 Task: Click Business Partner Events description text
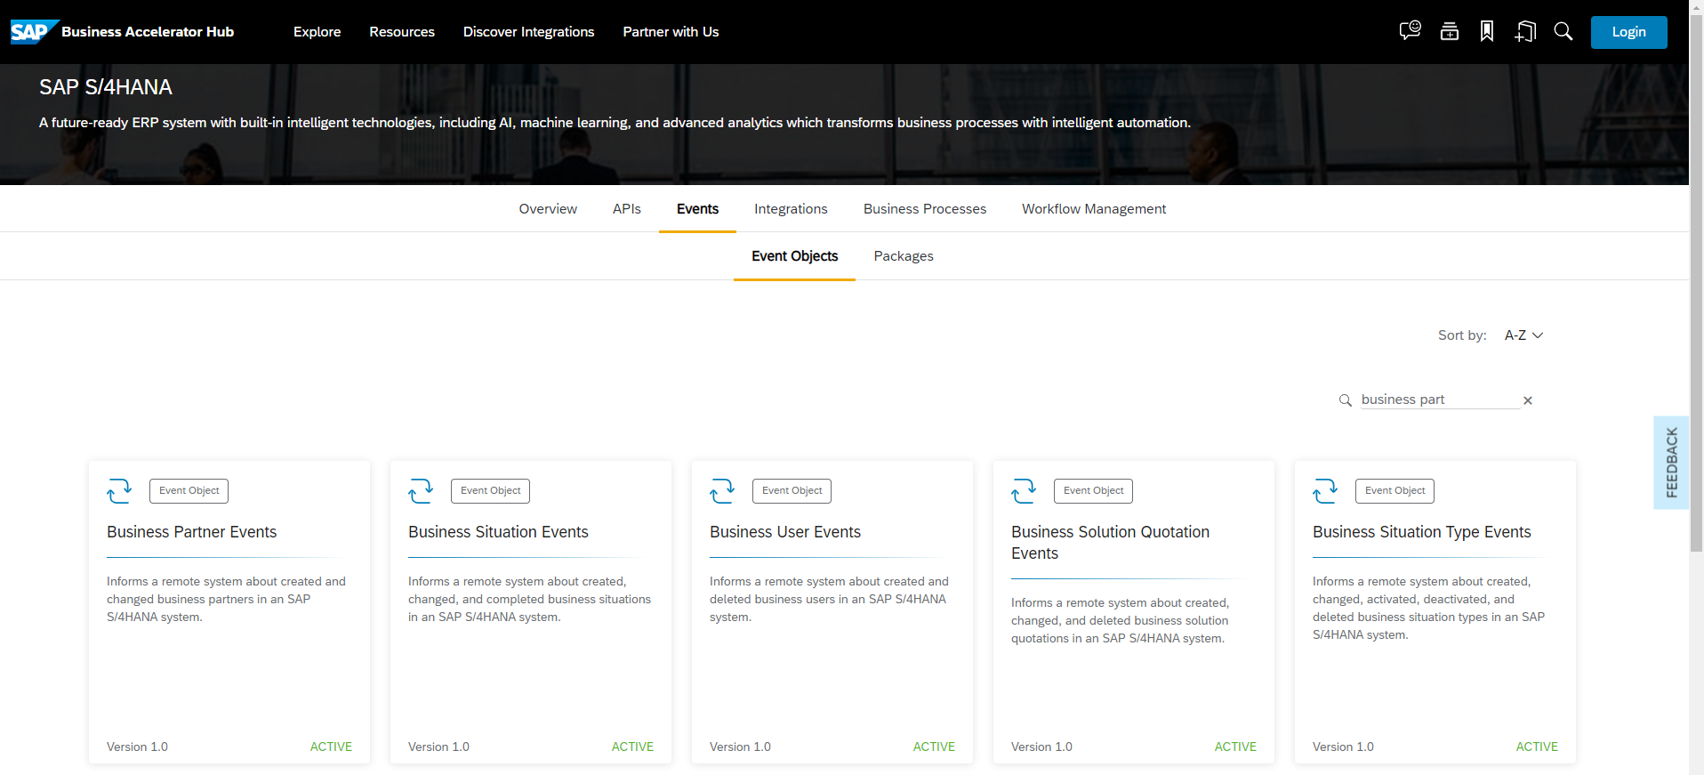click(x=226, y=600)
